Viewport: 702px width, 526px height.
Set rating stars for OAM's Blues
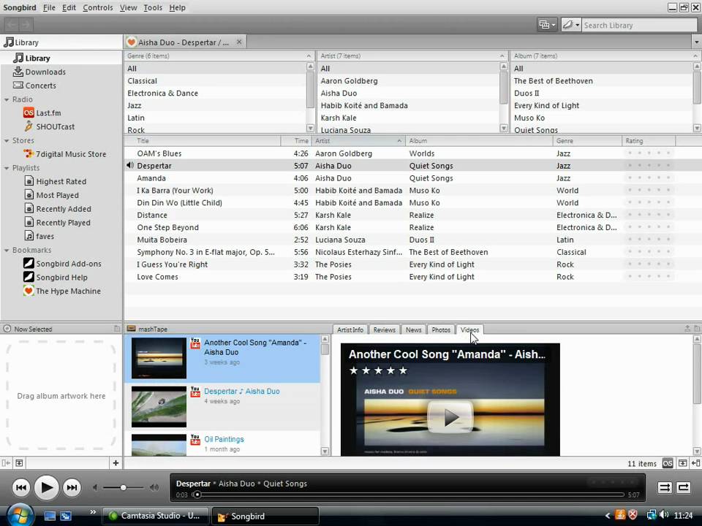pyautogui.click(x=649, y=153)
